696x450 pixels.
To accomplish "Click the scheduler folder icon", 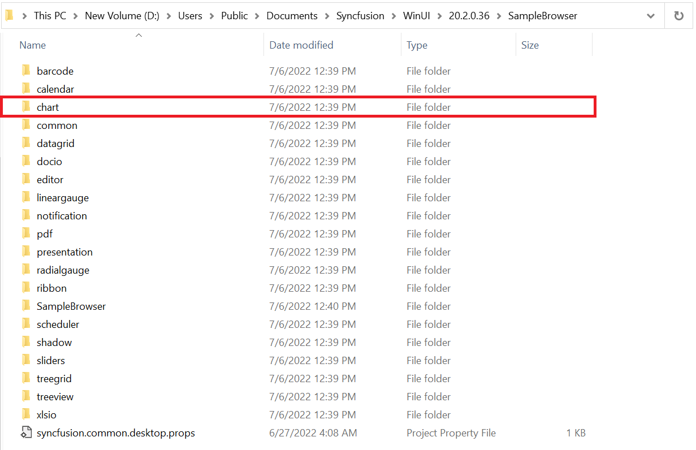I will (x=26, y=324).
